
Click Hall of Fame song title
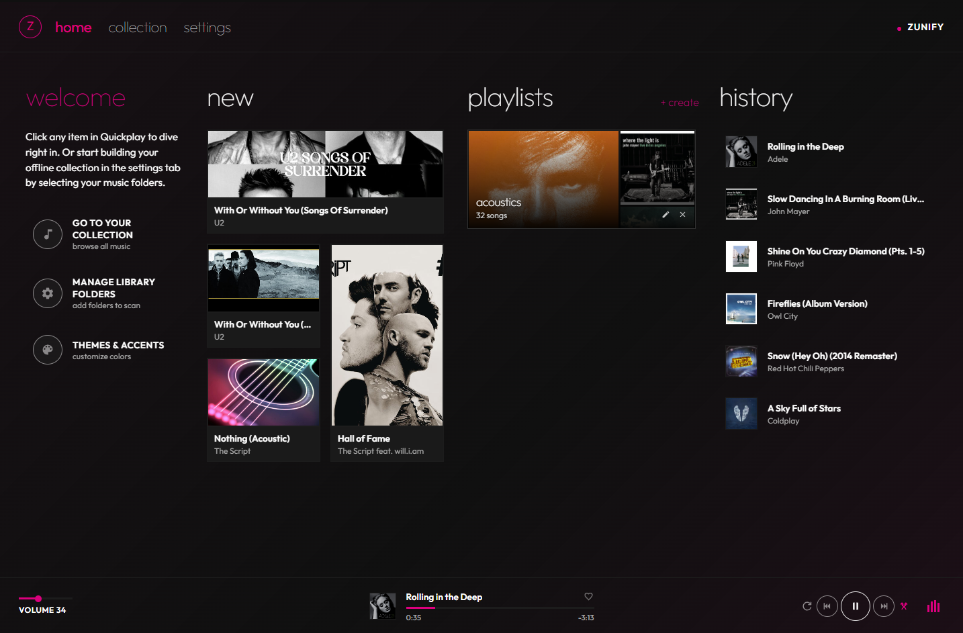click(364, 438)
